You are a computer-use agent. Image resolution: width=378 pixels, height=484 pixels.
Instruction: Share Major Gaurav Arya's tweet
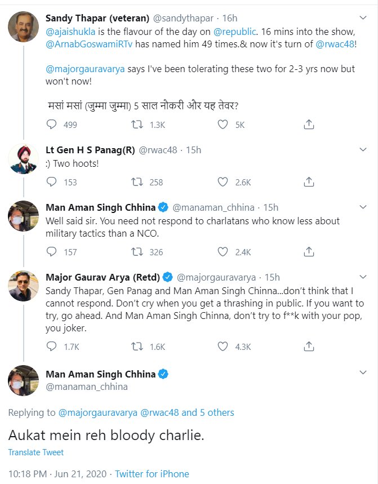tap(309, 347)
